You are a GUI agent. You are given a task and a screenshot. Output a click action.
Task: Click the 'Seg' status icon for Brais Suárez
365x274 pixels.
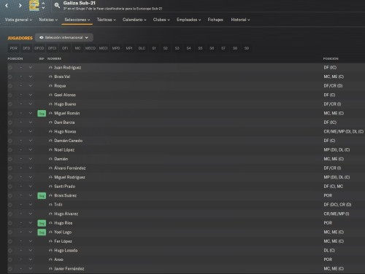tap(42, 195)
